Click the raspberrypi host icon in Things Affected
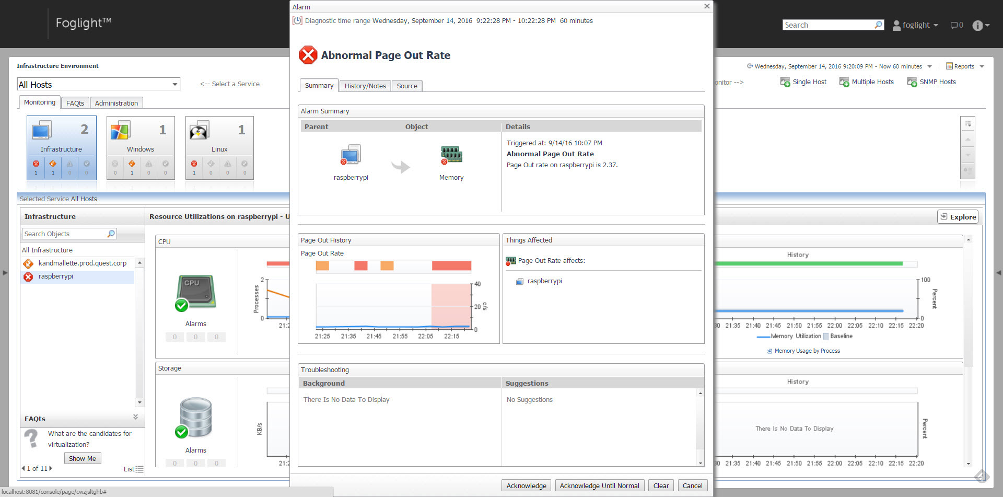 point(520,281)
